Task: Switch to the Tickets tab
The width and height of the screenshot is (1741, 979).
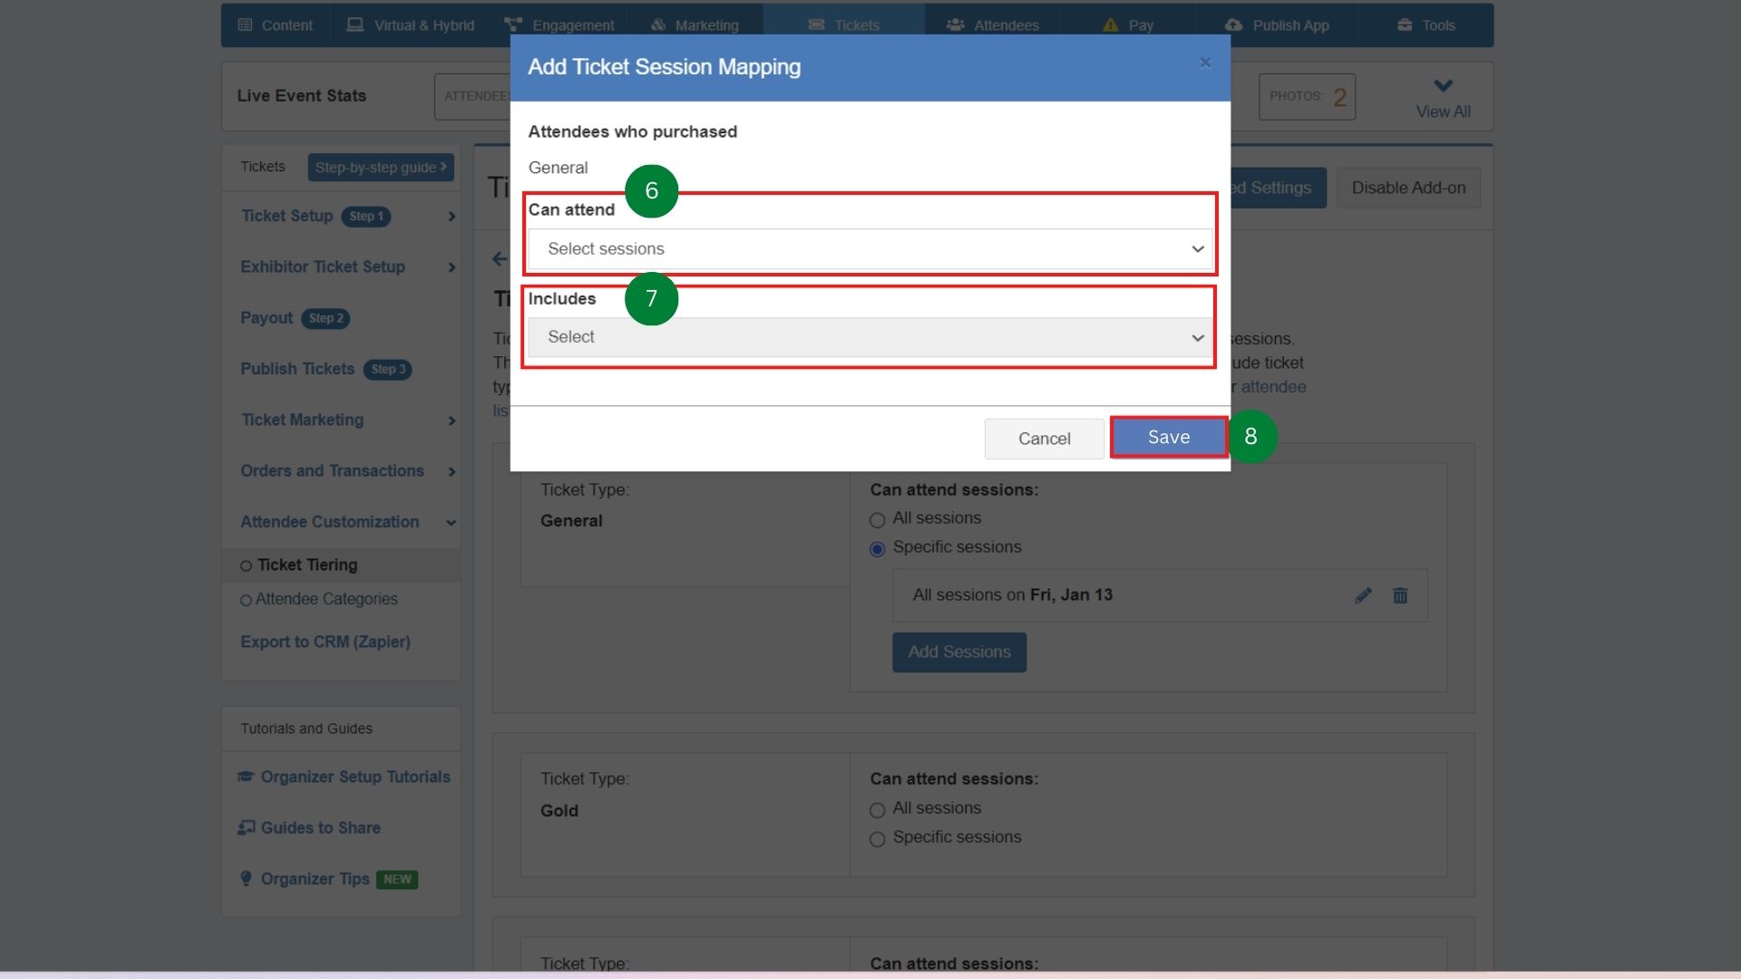Action: point(842,24)
